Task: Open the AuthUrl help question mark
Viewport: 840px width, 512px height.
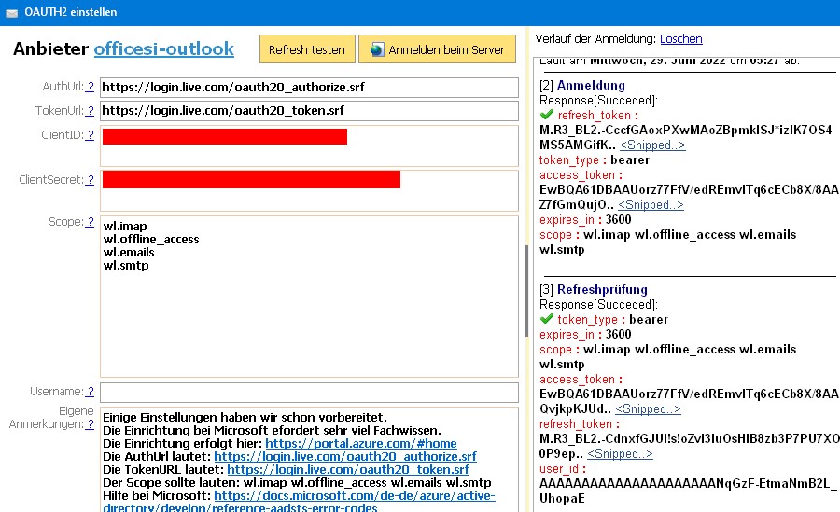Action: point(90,86)
